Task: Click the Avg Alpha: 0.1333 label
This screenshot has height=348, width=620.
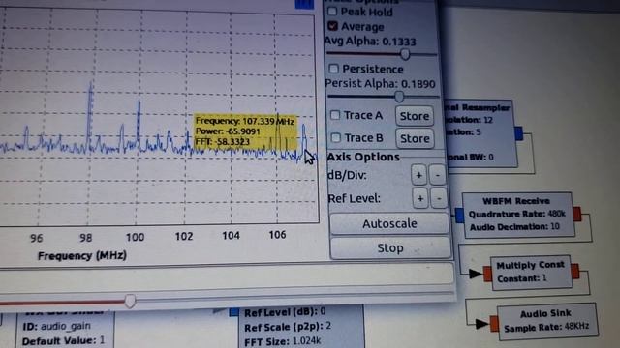Action: pyautogui.click(x=370, y=42)
